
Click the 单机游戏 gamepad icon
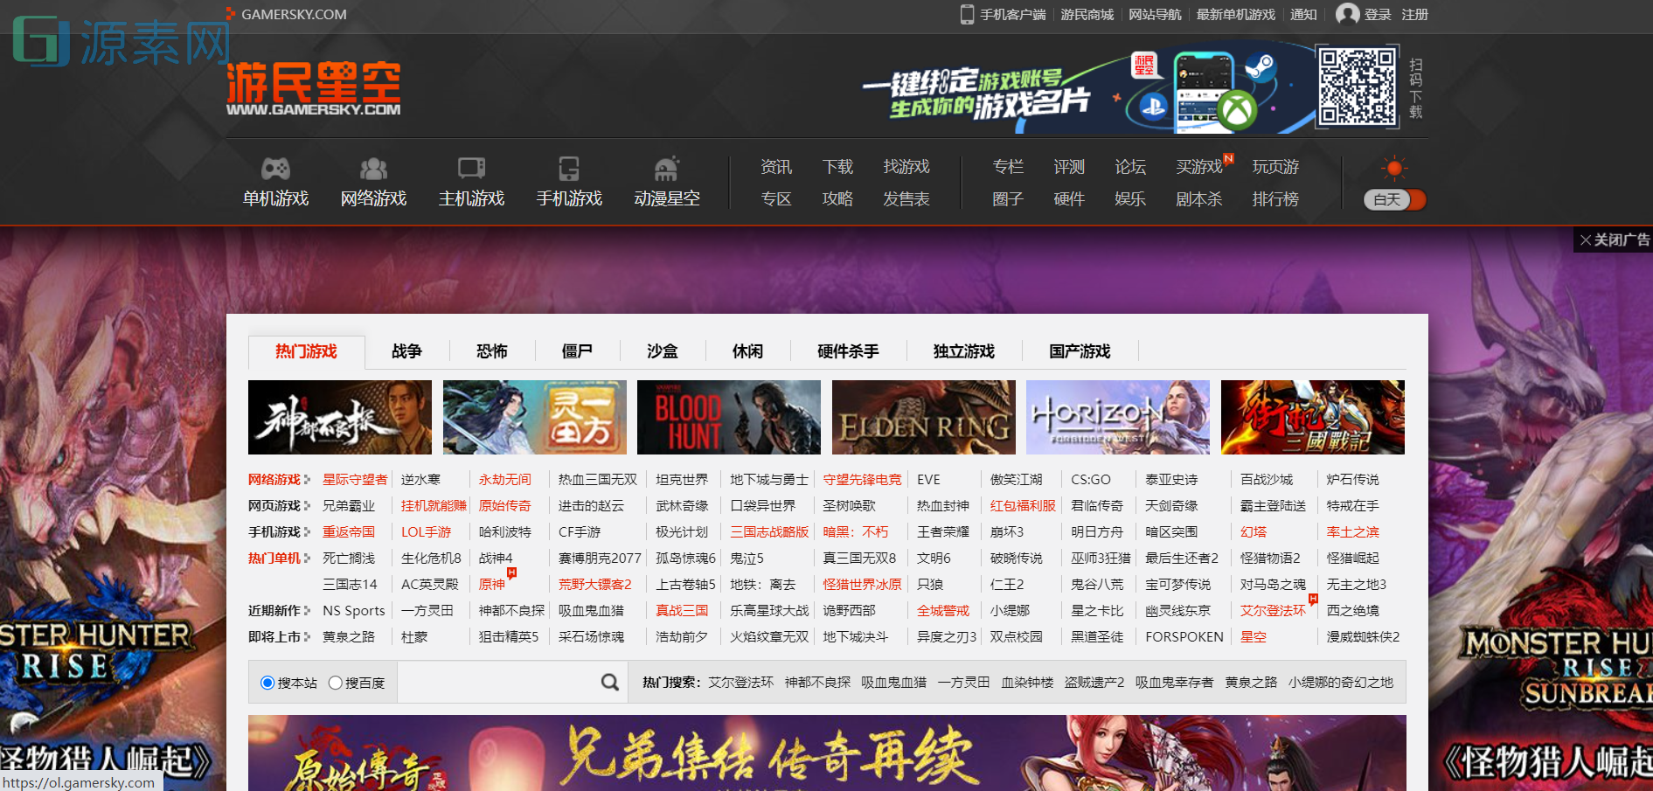(275, 168)
